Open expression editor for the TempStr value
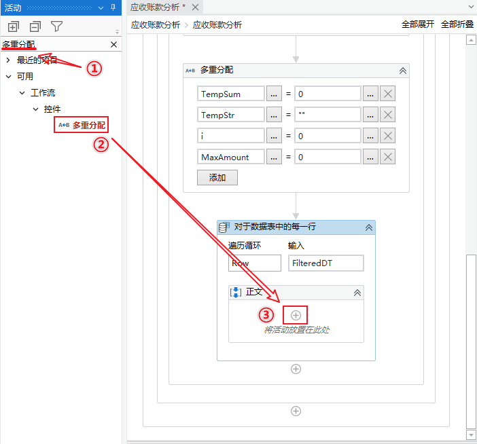The width and height of the screenshot is (477, 444). click(x=370, y=115)
